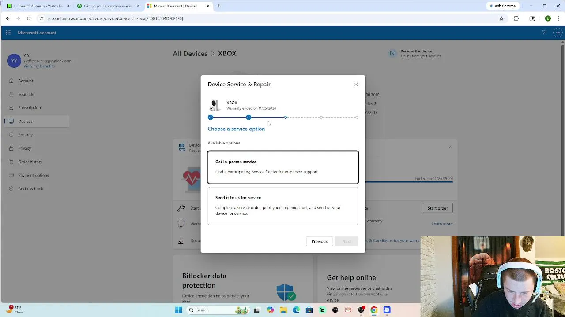Reload the current page
Viewport: 565px width, 317px height.
(29, 18)
